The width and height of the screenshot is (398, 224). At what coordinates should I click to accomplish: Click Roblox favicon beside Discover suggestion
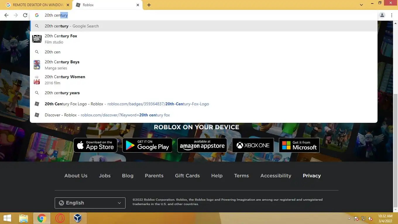pos(37,115)
